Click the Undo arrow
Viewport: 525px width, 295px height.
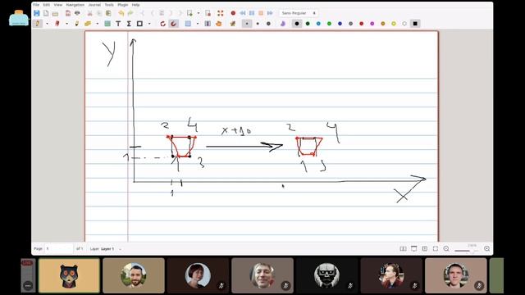click(121, 13)
